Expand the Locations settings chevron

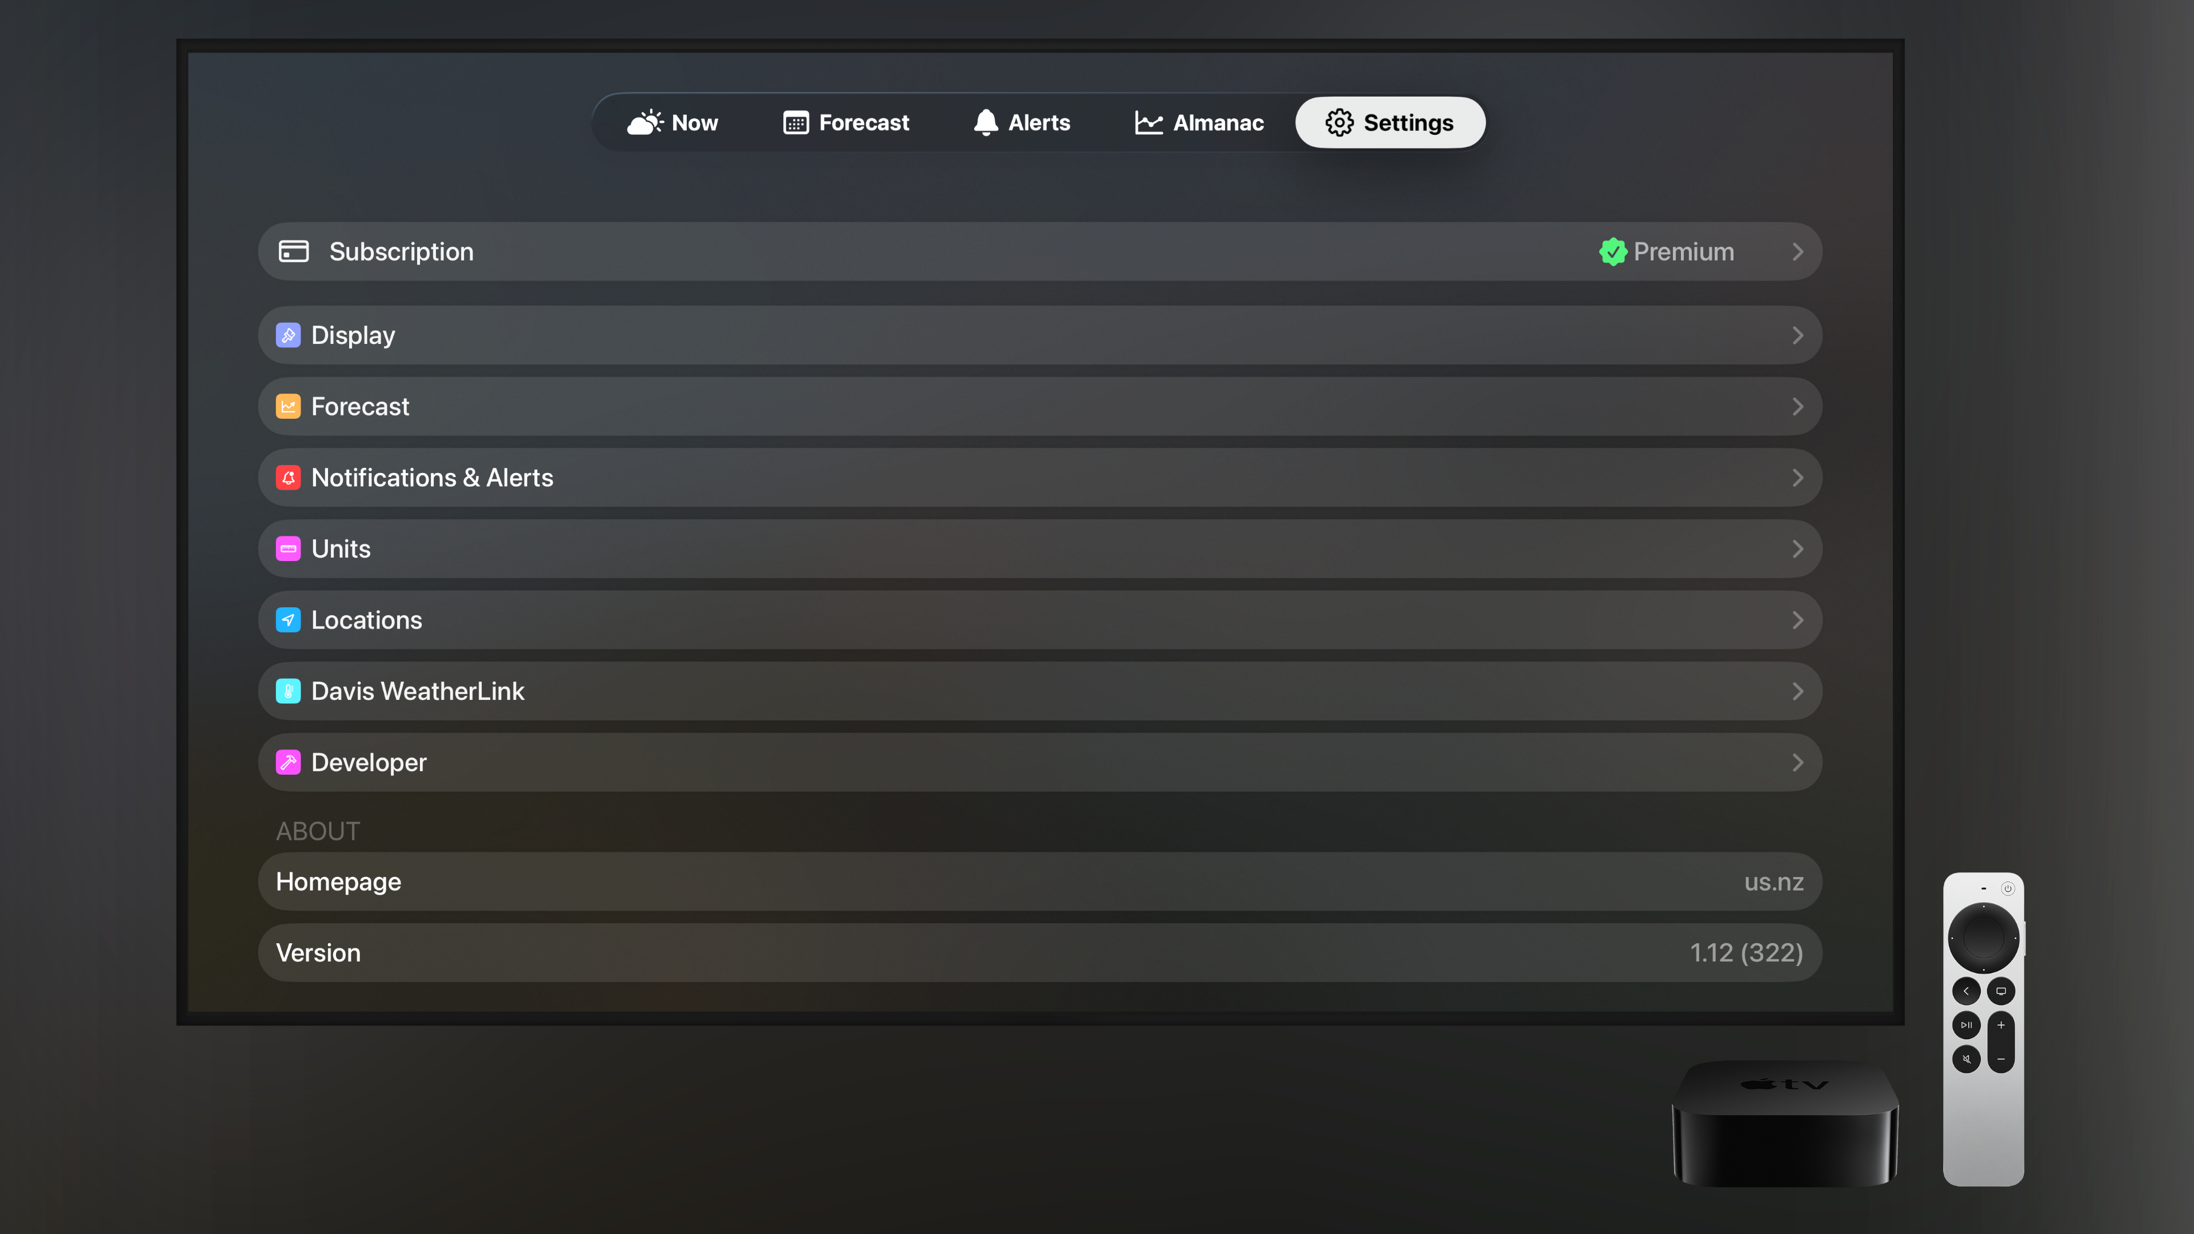coord(1799,620)
